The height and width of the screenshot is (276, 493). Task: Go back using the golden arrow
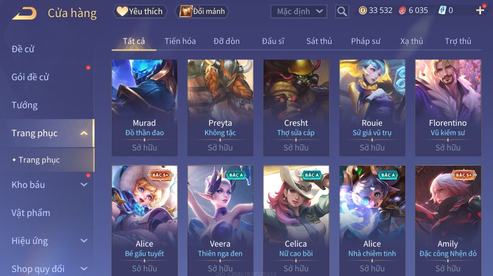pyautogui.click(x=24, y=13)
